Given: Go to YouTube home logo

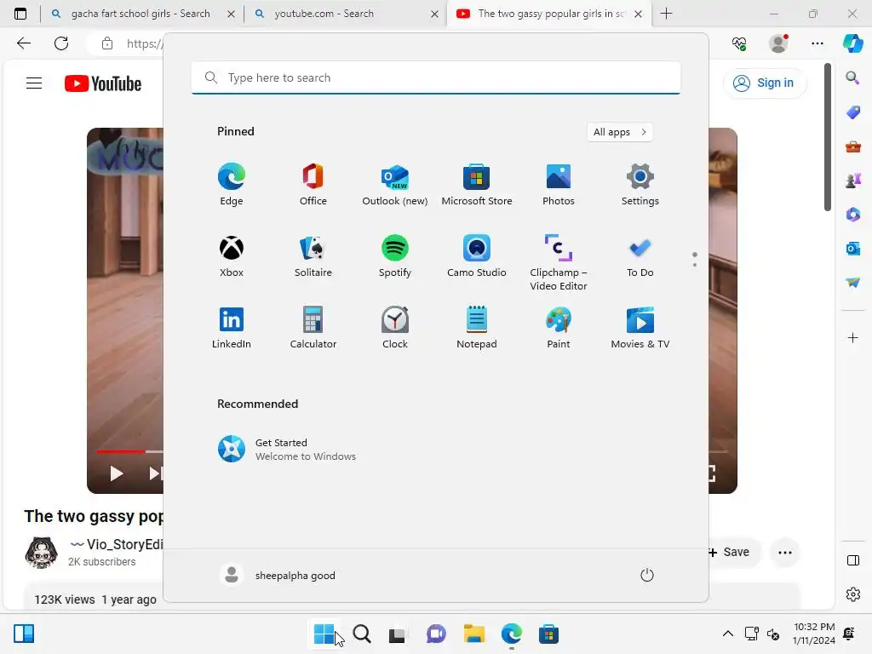Looking at the screenshot, I should (x=103, y=83).
